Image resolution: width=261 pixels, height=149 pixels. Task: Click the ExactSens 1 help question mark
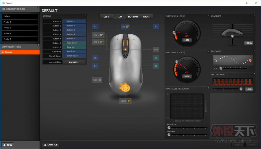208,16
